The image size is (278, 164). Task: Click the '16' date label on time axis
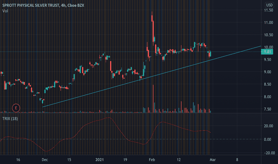(18, 160)
